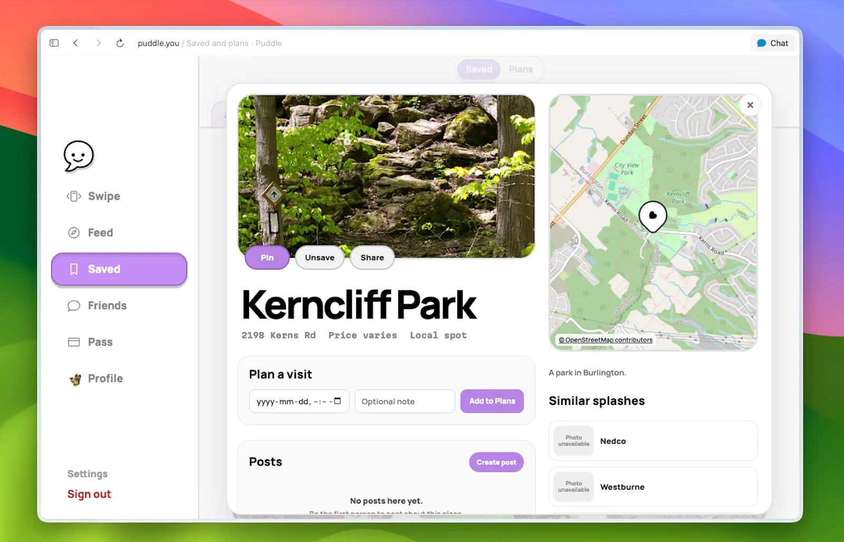Open the Westburne similar splash card
The height and width of the screenshot is (542, 844).
coord(653,487)
